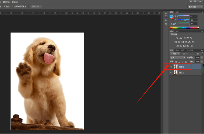Open the Window (窗口) menu

coord(6,2)
